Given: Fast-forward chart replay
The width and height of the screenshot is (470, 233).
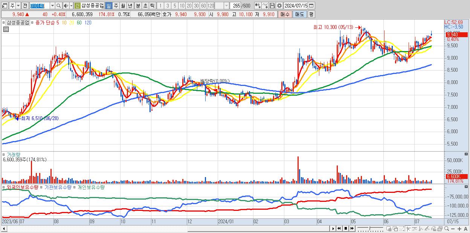Looking at the screenshot, I should 352,228.
